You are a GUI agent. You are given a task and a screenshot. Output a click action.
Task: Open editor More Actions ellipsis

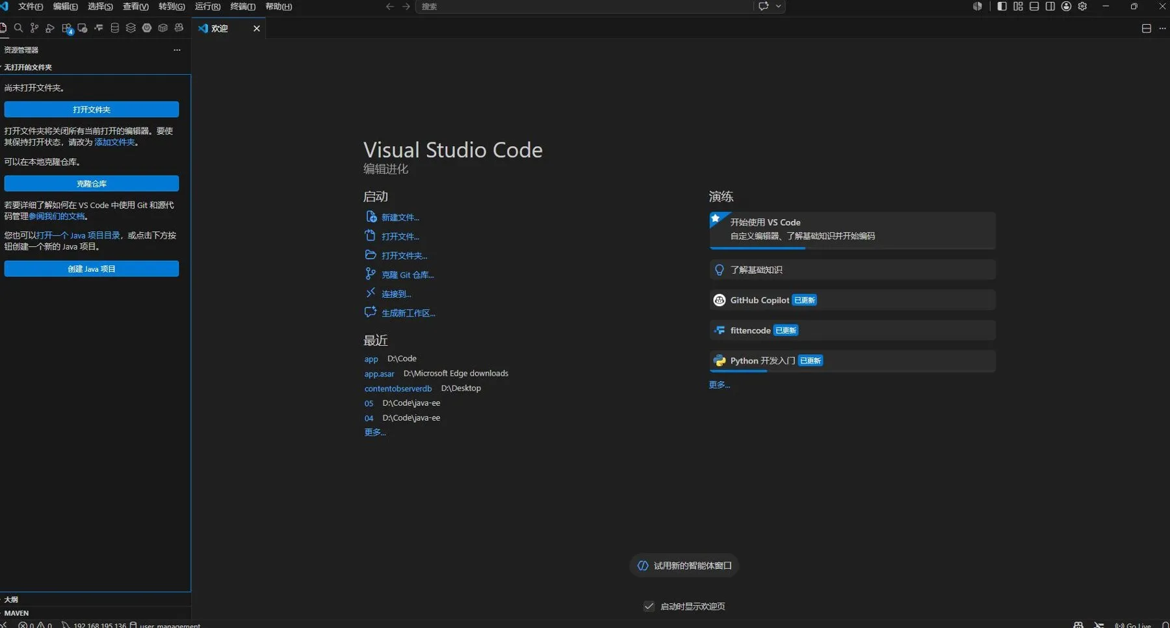1163,29
